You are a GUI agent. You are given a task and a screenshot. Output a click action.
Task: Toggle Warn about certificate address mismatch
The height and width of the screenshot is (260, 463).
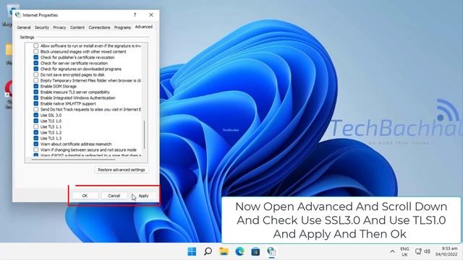point(36,144)
